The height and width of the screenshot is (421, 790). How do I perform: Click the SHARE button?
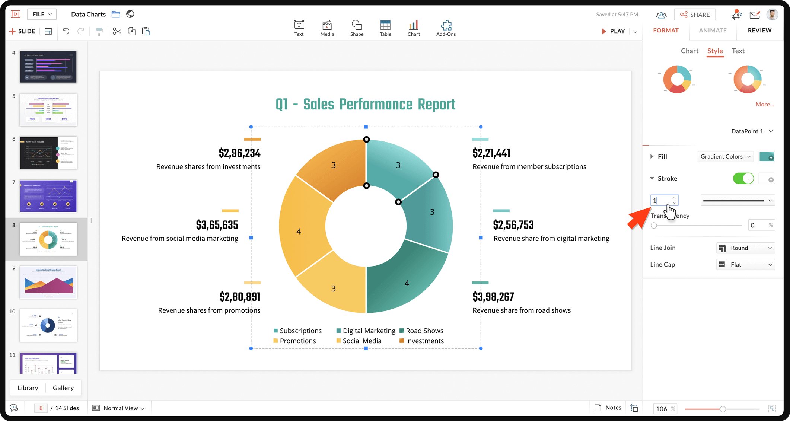point(695,15)
